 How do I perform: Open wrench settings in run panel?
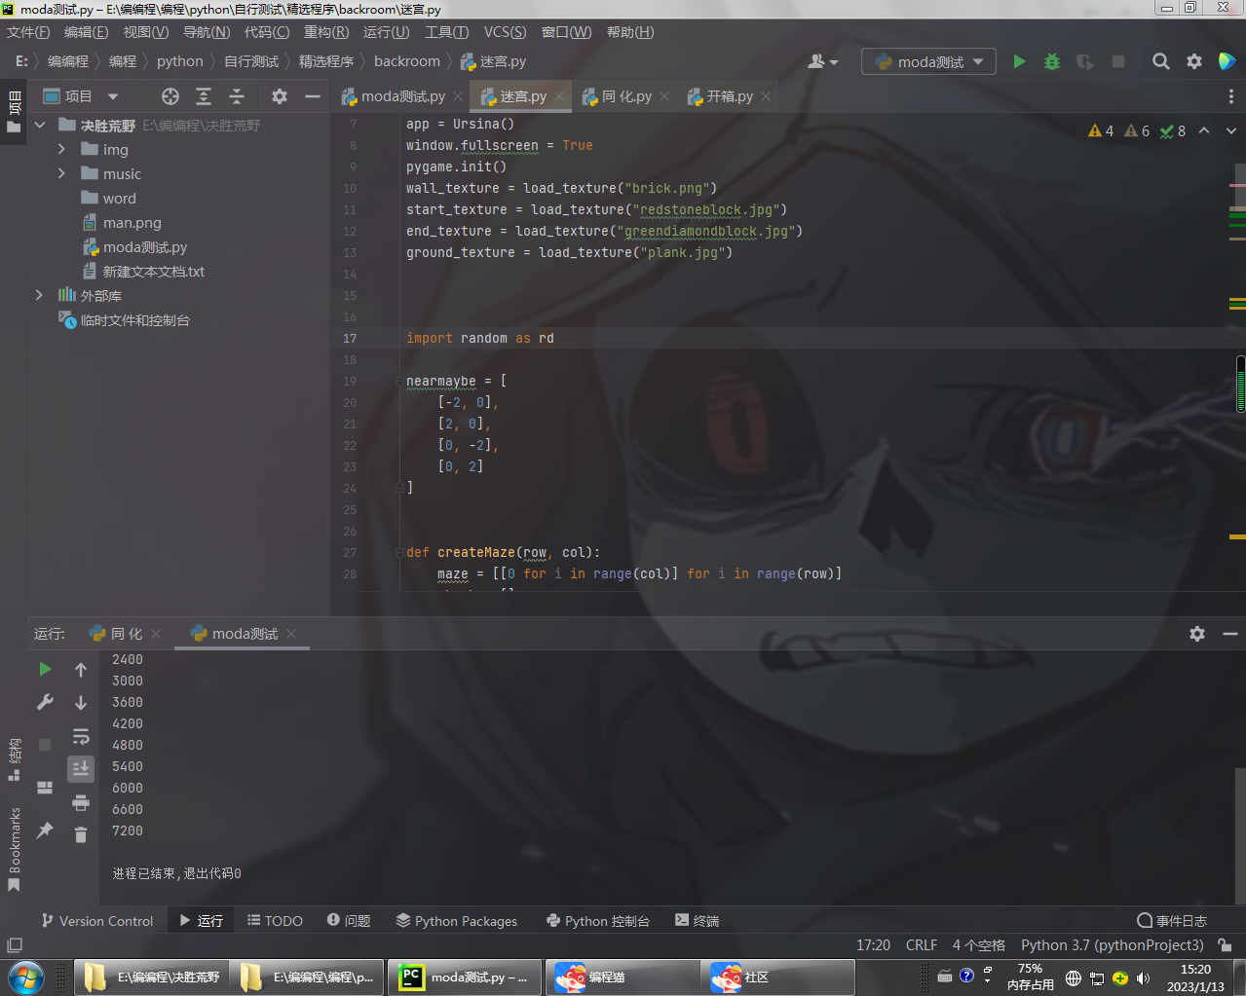coord(45,702)
